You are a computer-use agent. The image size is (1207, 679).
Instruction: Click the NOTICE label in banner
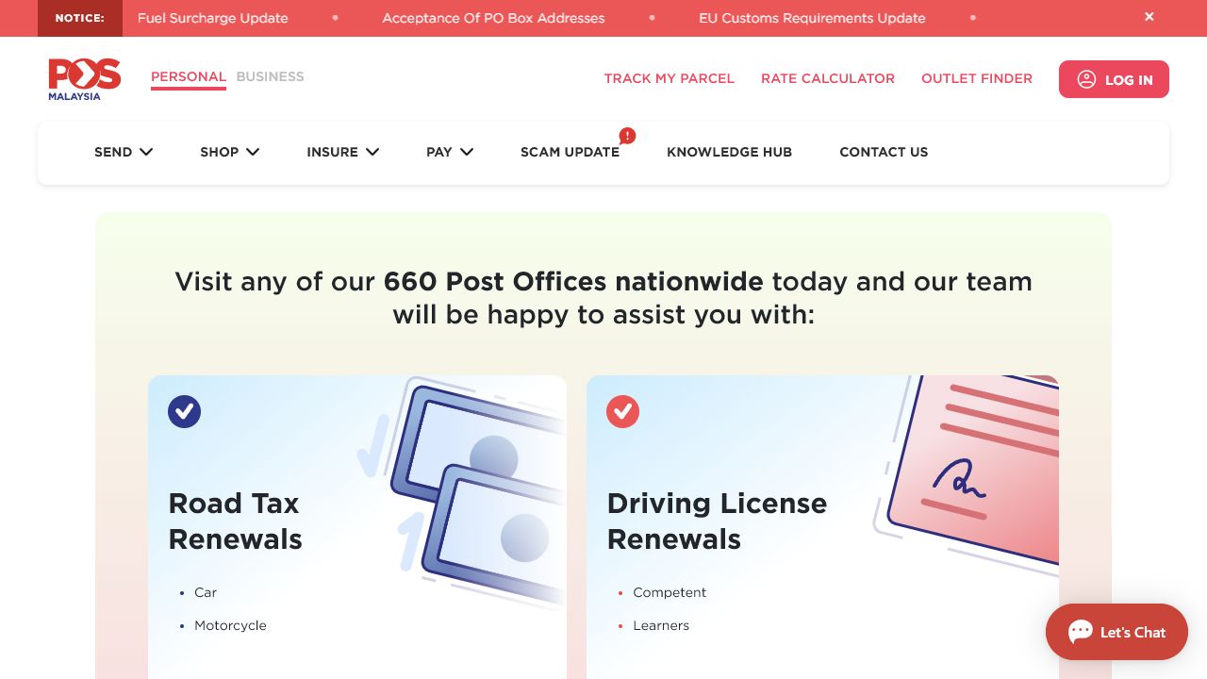(80, 18)
